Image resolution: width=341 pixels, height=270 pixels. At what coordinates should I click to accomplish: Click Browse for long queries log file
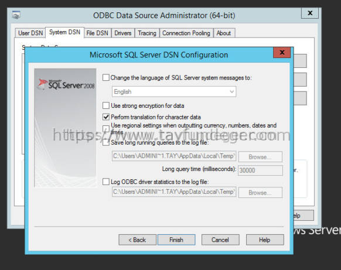[260, 157]
